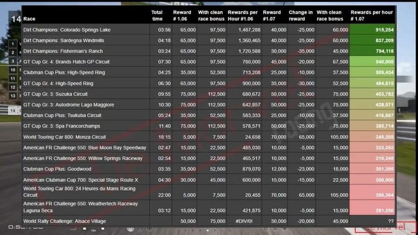Click the 1,487,288 rewards per hour value
This screenshot has width=418, height=235.
pyautogui.click(x=249, y=30)
